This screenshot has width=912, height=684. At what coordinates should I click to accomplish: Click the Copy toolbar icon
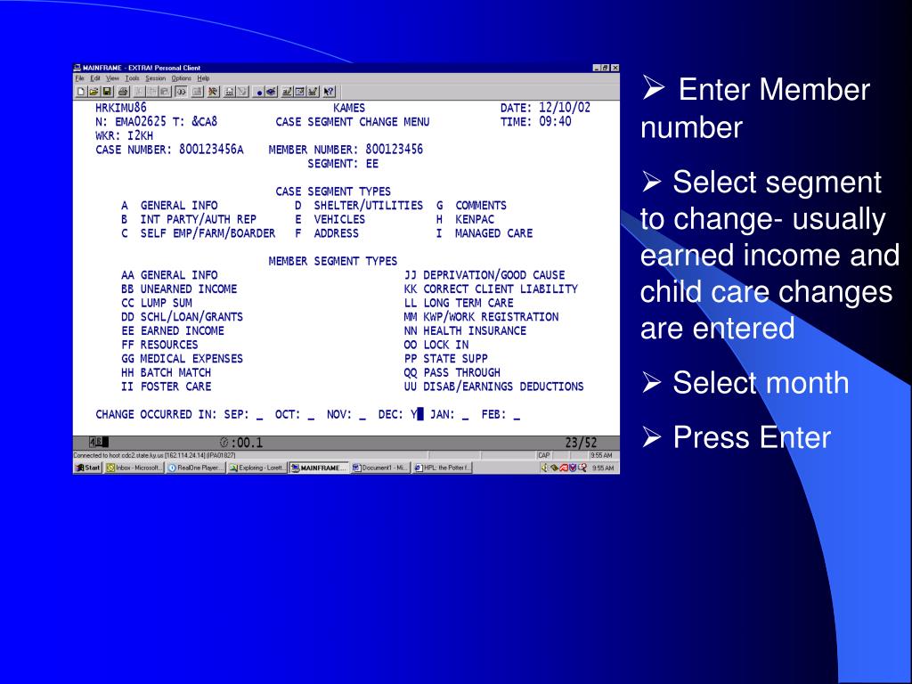tap(151, 92)
